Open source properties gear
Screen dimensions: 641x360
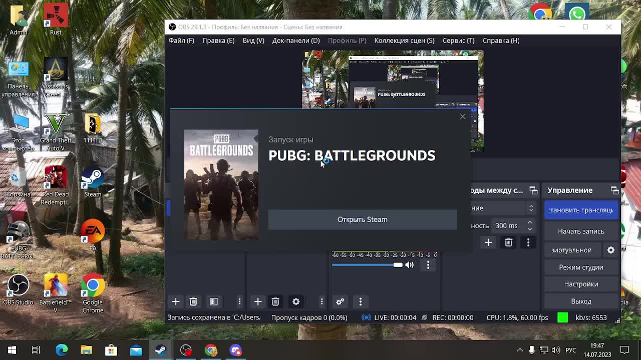point(296,301)
